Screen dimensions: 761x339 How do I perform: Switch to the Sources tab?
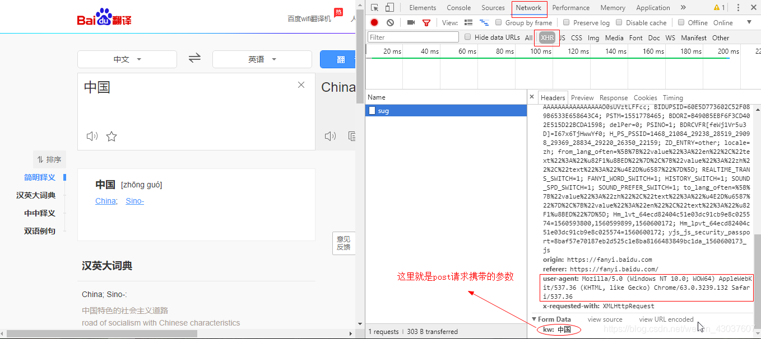pos(493,8)
